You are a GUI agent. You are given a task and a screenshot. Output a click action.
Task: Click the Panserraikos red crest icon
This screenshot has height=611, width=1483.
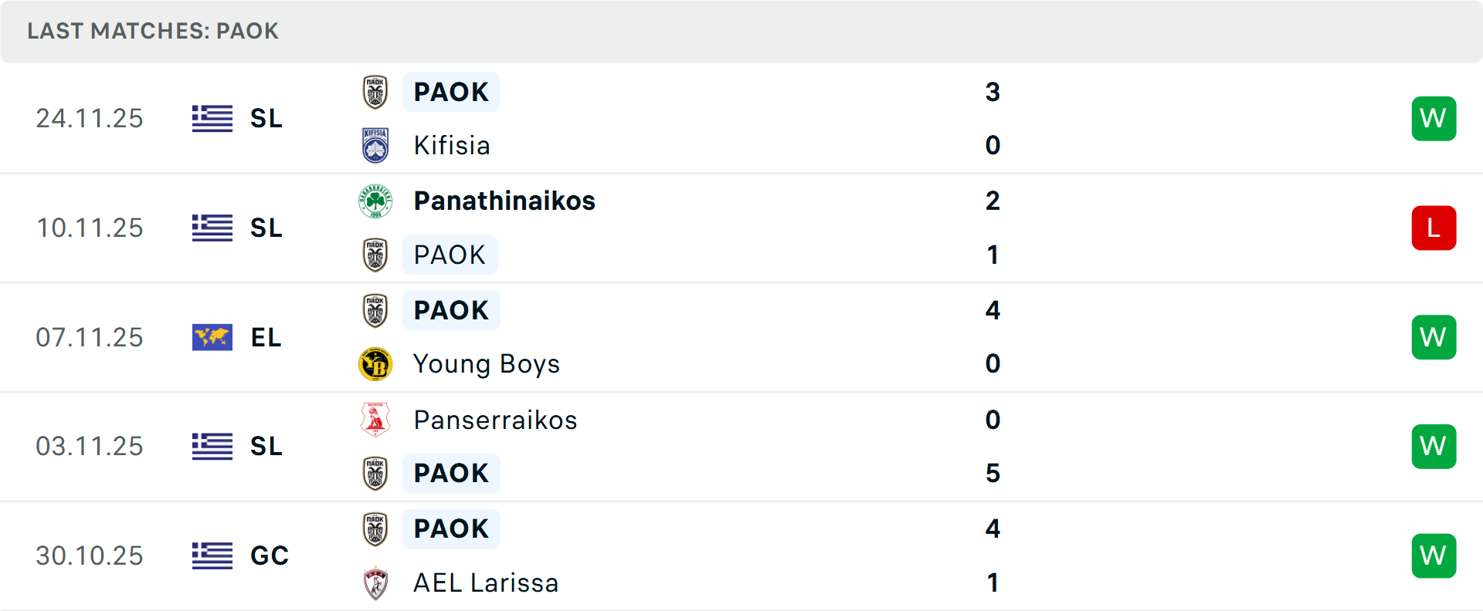pyautogui.click(x=375, y=420)
